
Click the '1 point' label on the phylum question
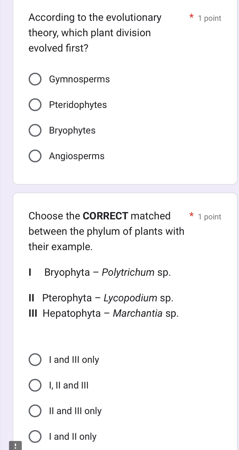pyautogui.click(x=209, y=217)
